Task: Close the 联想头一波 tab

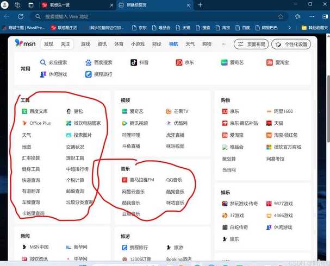Action: [x=111, y=5]
